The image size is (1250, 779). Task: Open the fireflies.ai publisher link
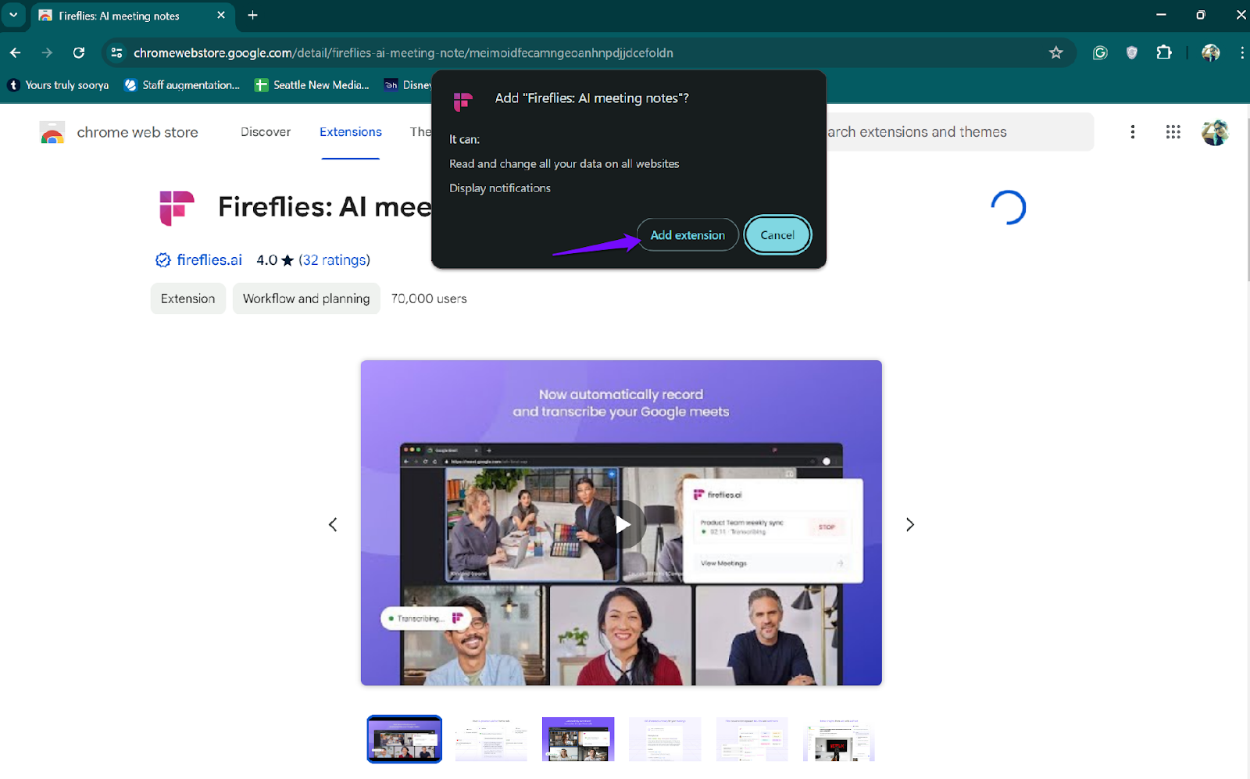point(209,260)
